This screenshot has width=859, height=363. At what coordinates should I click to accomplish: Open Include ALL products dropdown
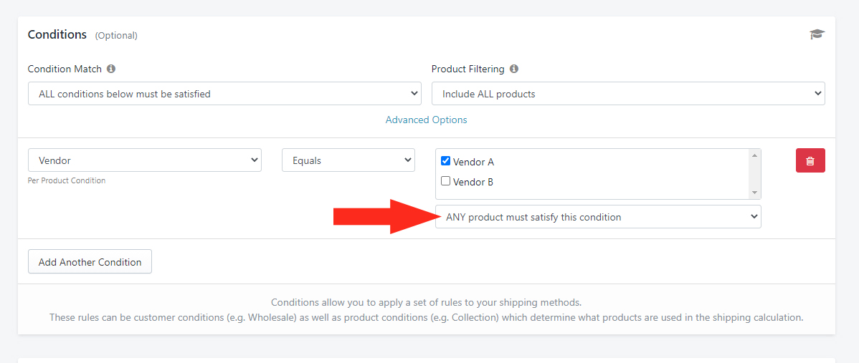(x=628, y=94)
